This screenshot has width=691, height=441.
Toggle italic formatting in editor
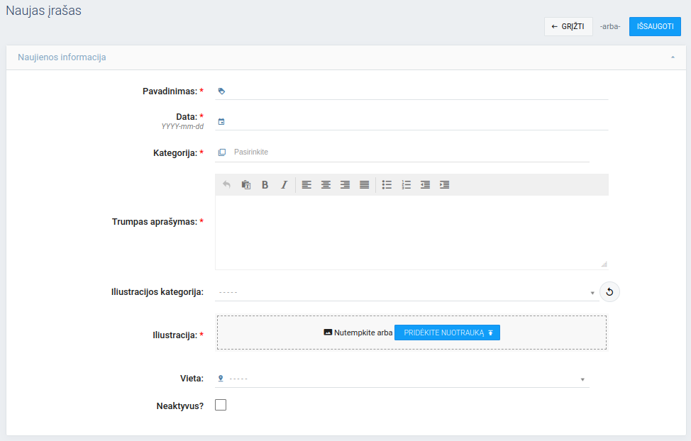click(x=284, y=185)
